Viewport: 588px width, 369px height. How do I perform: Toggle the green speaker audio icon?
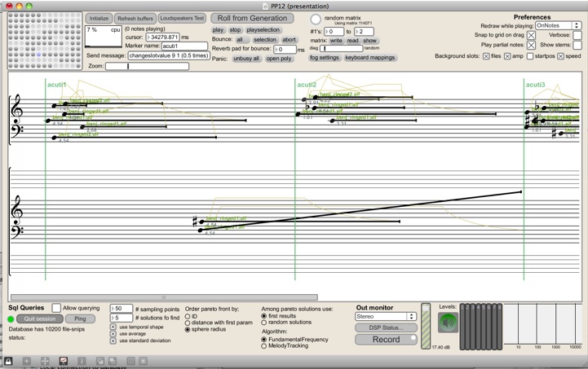(x=448, y=323)
